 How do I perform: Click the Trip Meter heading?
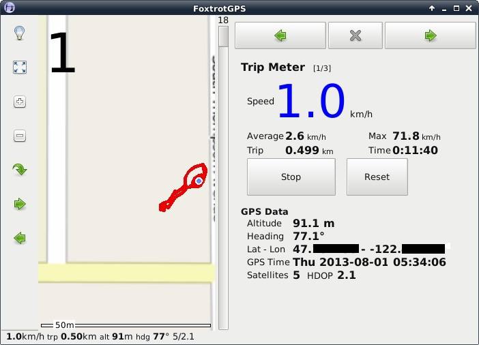(273, 67)
